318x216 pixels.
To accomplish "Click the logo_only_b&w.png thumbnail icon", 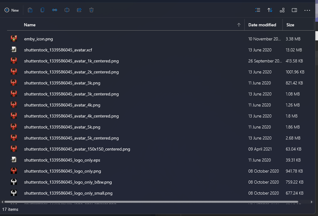I will click(14, 182).
